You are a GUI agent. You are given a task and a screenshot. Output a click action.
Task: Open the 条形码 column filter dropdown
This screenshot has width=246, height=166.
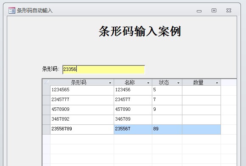110,83
